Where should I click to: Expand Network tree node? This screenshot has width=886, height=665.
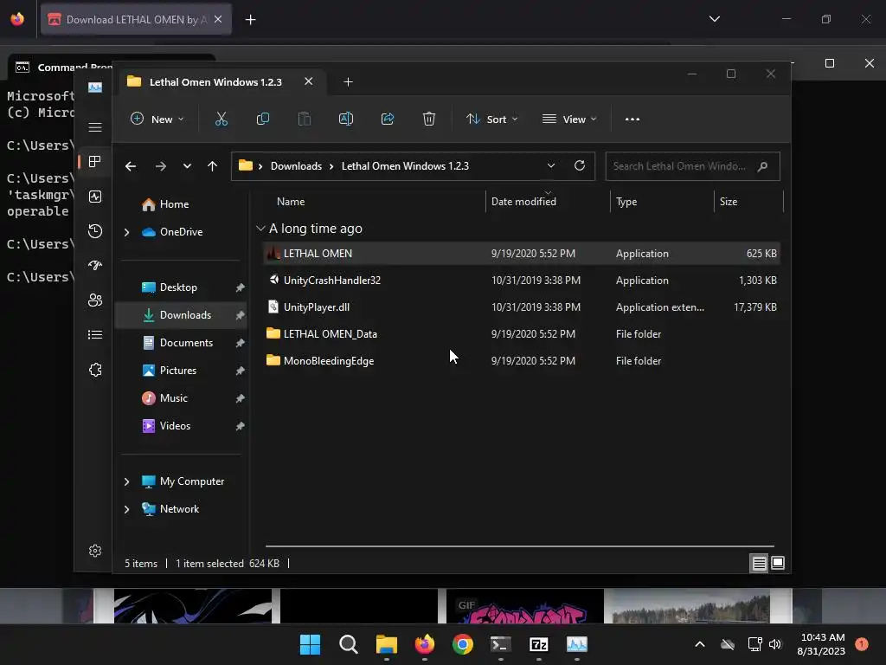[126, 509]
